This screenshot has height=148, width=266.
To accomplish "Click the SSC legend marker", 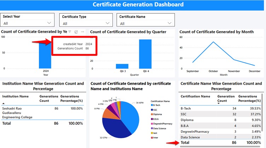I will pyautogui.click(x=152, y=110).
